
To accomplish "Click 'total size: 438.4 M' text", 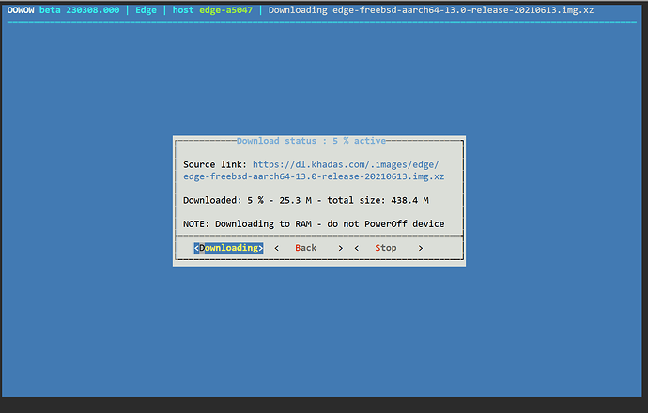I will tap(378, 200).
